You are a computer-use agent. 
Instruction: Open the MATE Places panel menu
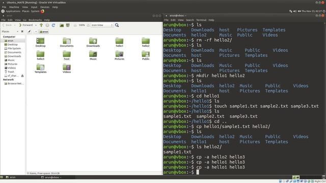click(x=25, y=11)
